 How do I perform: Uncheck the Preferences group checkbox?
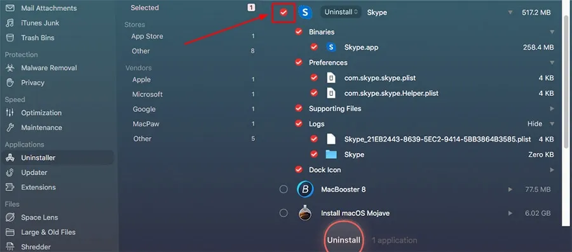pos(299,63)
